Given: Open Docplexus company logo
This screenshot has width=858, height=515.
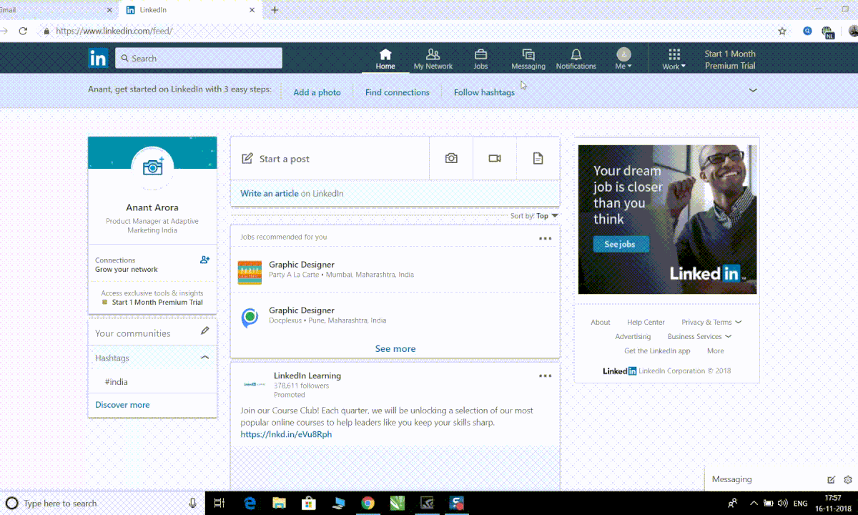Looking at the screenshot, I should click(x=250, y=318).
